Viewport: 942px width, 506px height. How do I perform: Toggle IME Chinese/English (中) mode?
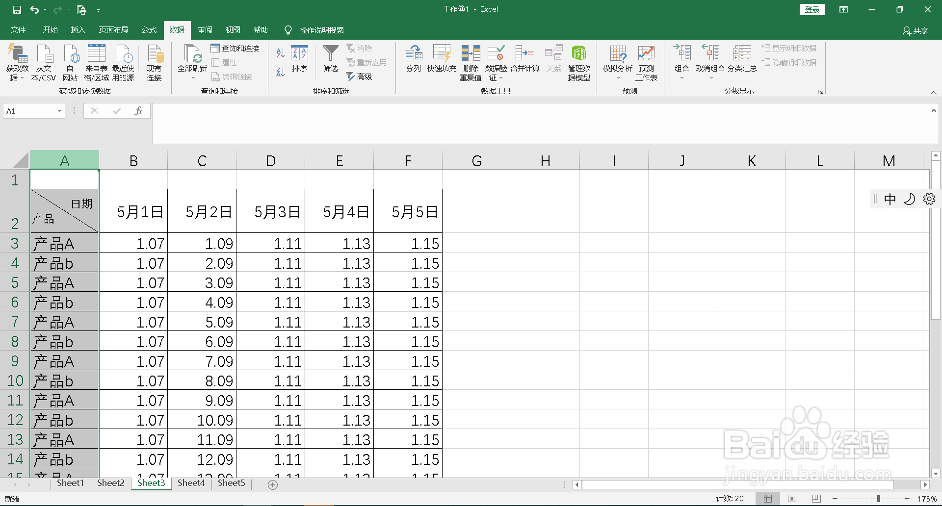click(x=890, y=199)
